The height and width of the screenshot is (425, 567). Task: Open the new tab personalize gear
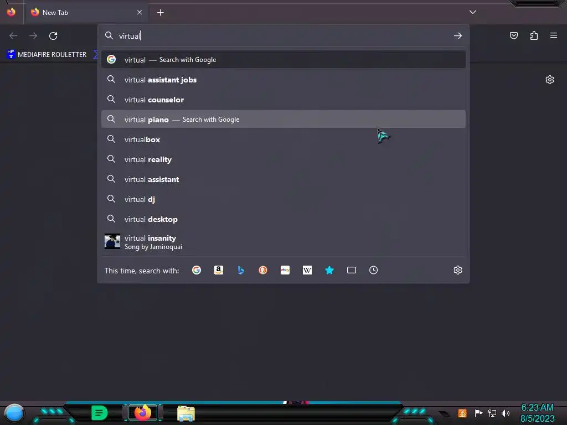[550, 80]
